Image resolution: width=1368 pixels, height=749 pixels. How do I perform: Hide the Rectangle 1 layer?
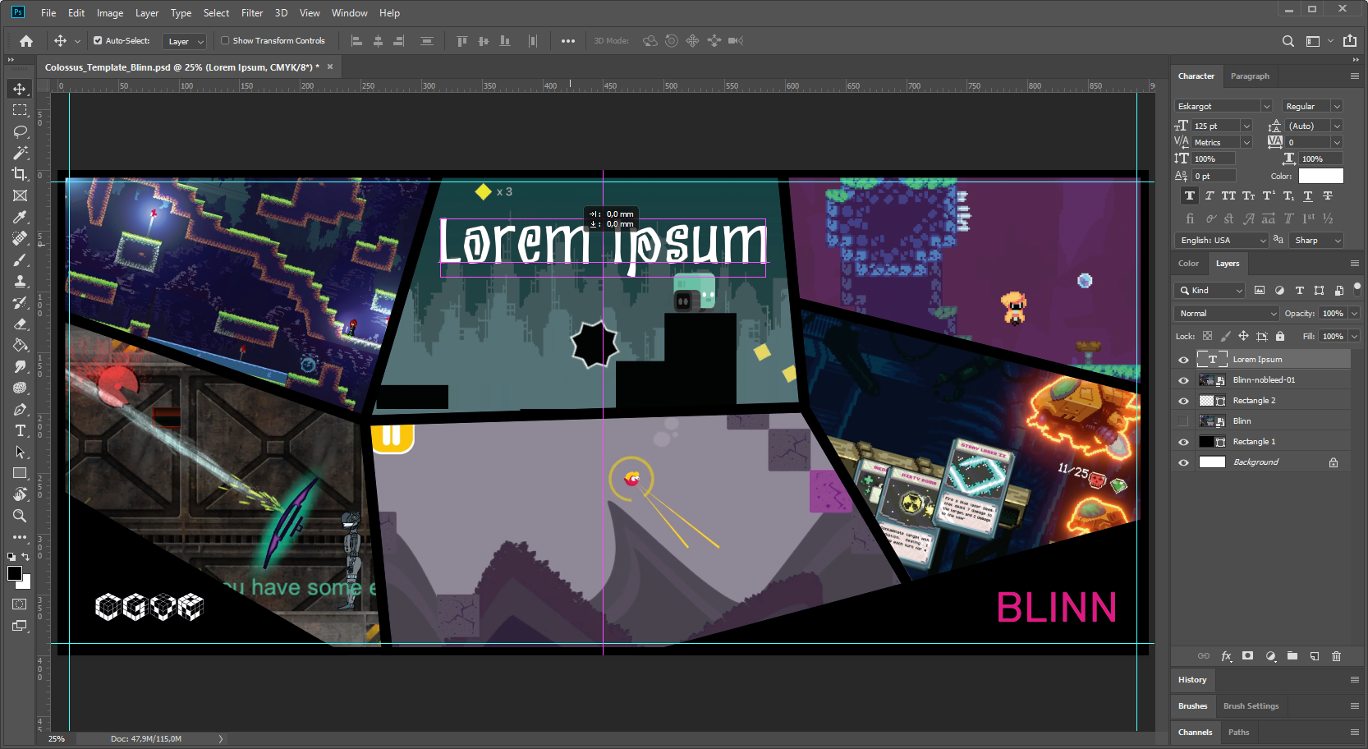(1183, 442)
